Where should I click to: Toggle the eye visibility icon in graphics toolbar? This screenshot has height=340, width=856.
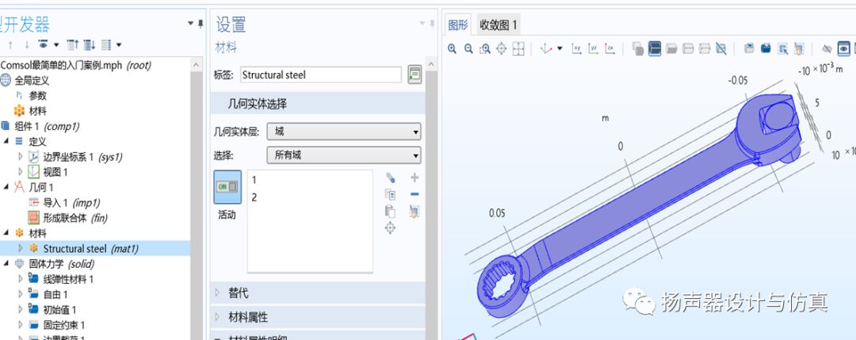click(844, 49)
